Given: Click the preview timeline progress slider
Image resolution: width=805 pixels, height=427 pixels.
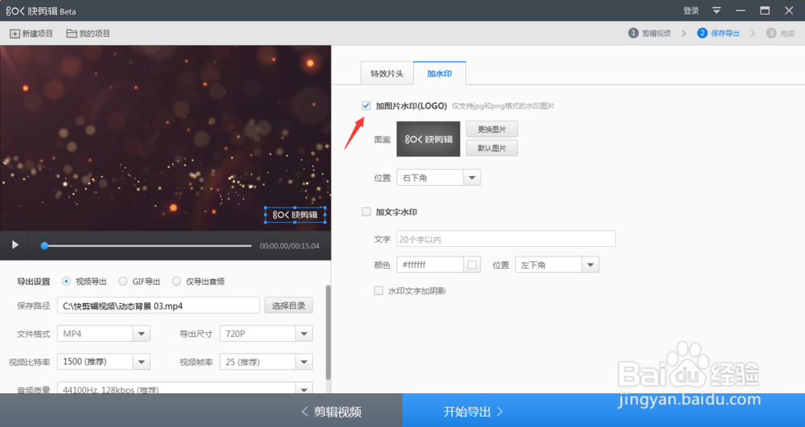Looking at the screenshot, I should 147,246.
